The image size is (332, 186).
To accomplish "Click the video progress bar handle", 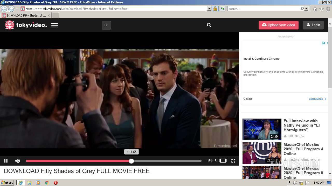I will click(132, 161).
